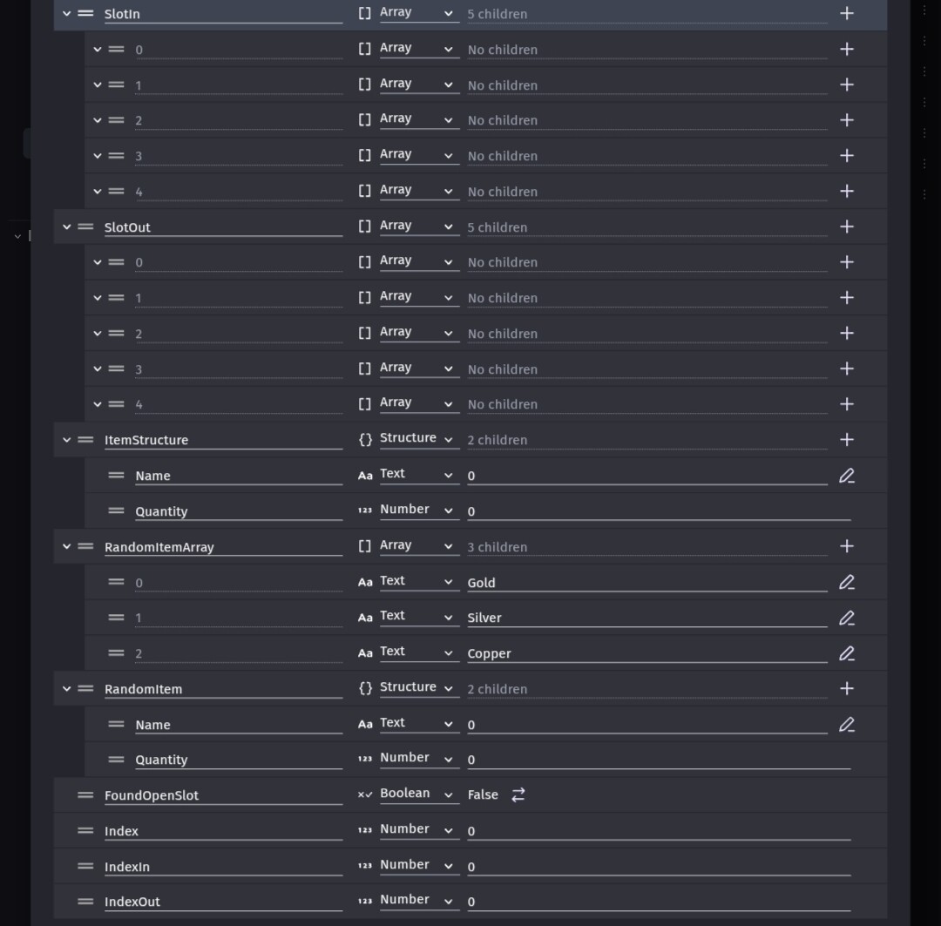Click plus icon on SlotOut row
This screenshot has height=926, width=941.
coord(846,226)
